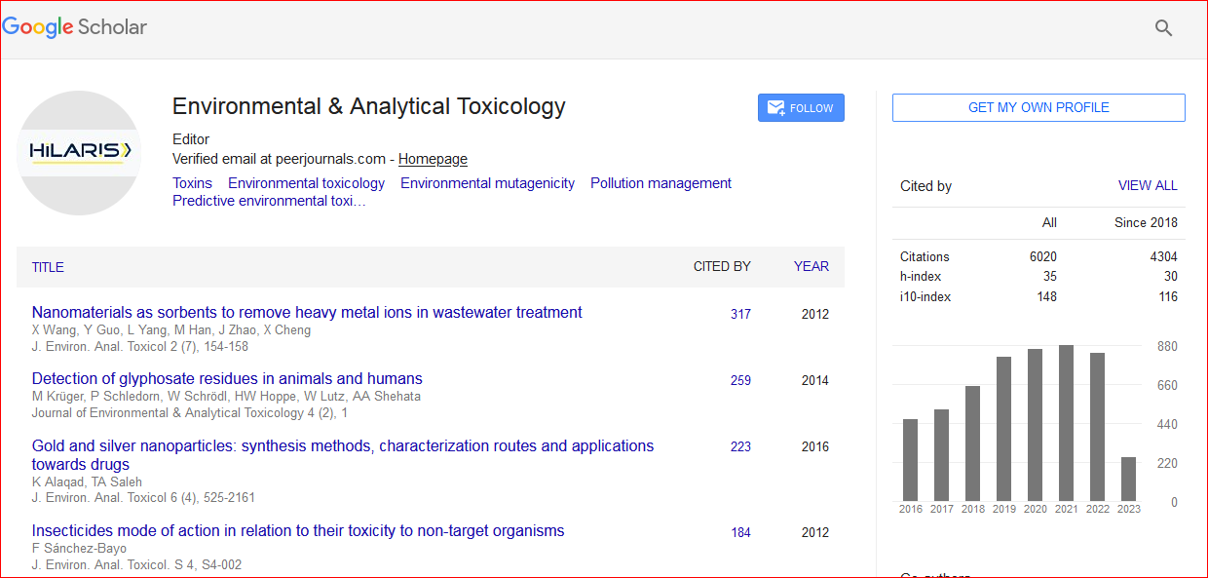Sort articles by Year column header
Viewport: 1208px width, 578px height.
(x=811, y=266)
